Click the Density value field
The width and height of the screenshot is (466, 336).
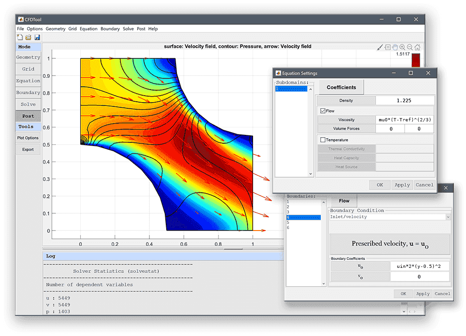pos(404,100)
